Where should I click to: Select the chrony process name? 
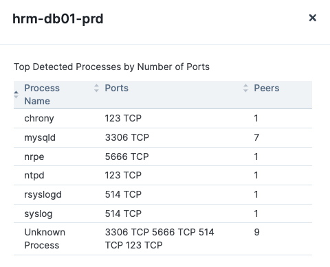point(39,119)
